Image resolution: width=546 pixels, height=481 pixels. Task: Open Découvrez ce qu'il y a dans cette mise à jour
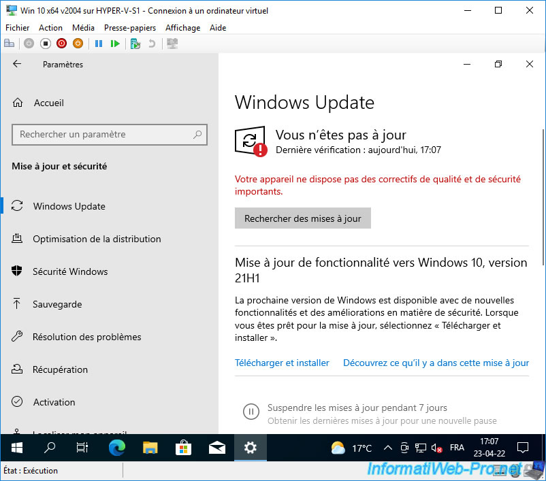point(436,363)
